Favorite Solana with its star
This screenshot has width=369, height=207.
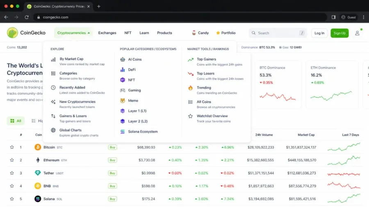[x=12, y=199]
